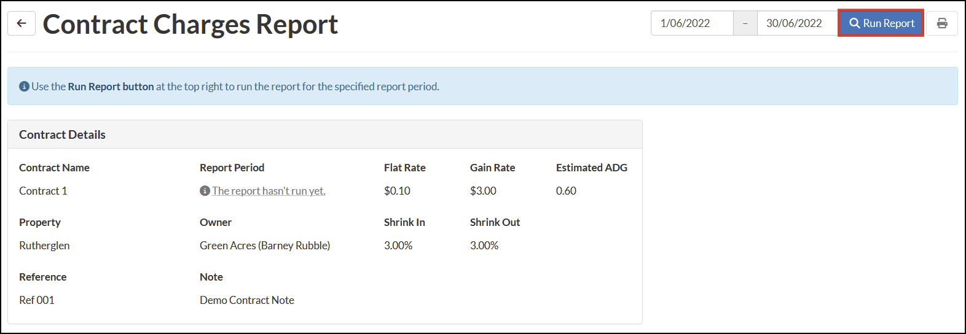Click "The report hasn't run yet" text
This screenshot has height=334, width=966.
coord(269,191)
